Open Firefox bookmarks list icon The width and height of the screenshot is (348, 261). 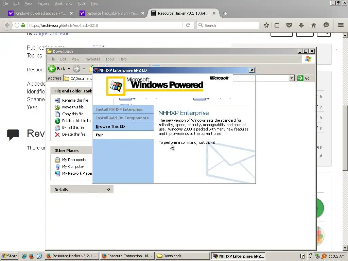point(277,25)
